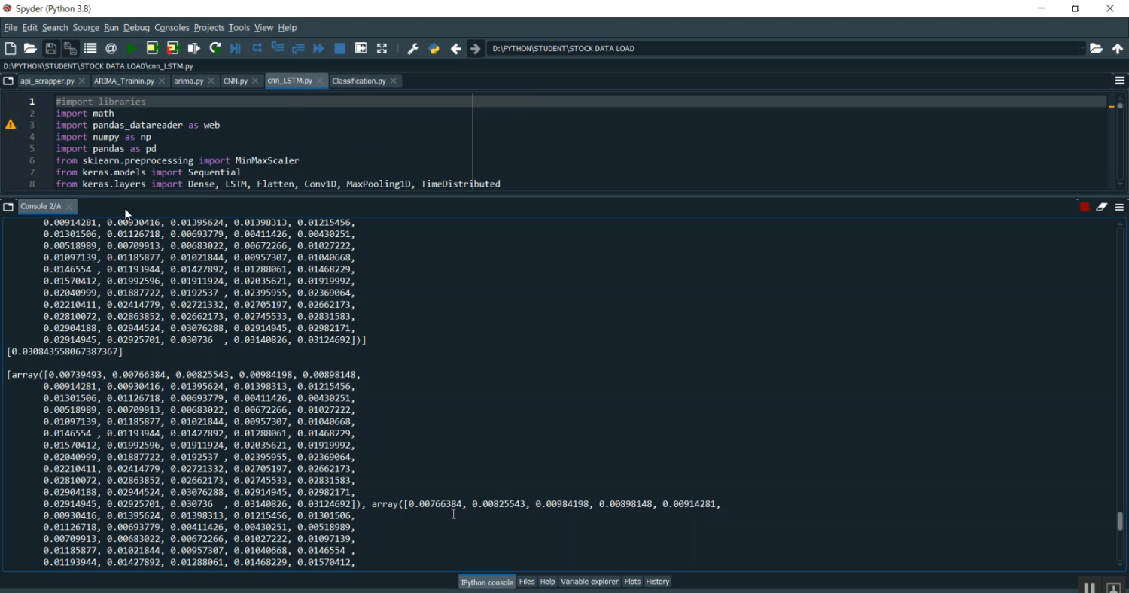Open the Debug menu

pyautogui.click(x=136, y=28)
